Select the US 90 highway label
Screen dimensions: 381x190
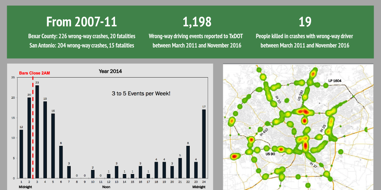coord(270,153)
